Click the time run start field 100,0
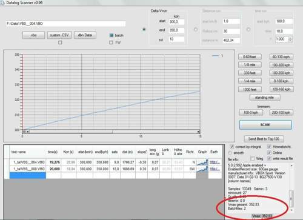The height and width of the screenshot is (220, 303). pos(284,21)
